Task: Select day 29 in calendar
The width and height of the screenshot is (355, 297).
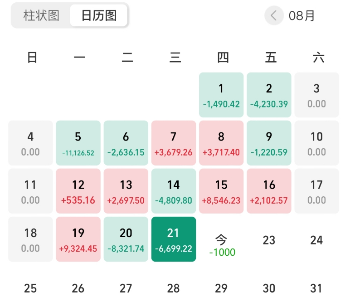Action: pyautogui.click(x=221, y=288)
